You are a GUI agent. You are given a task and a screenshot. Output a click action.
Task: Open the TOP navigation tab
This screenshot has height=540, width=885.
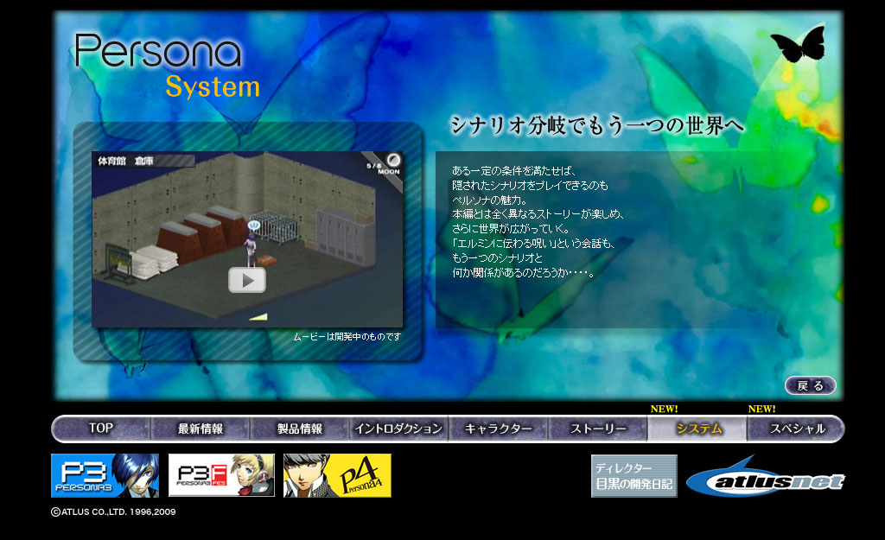pyautogui.click(x=101, y=429)
